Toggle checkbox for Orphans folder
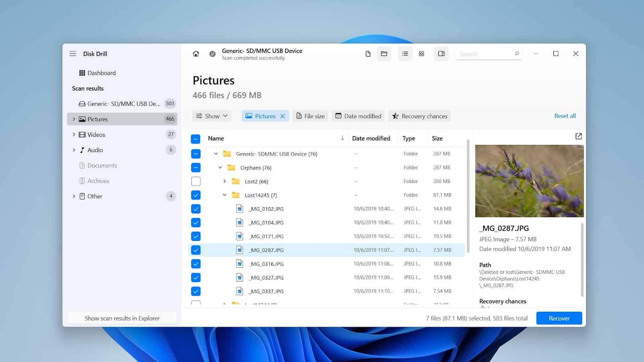644x362 pixels. coord(196,167)
